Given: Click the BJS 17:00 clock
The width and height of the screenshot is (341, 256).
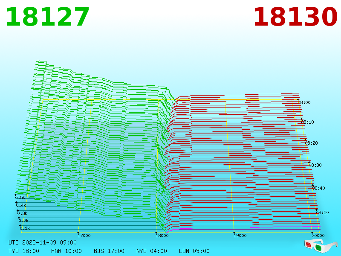Looking at the screenshot, I should click(x=109, y=251).
